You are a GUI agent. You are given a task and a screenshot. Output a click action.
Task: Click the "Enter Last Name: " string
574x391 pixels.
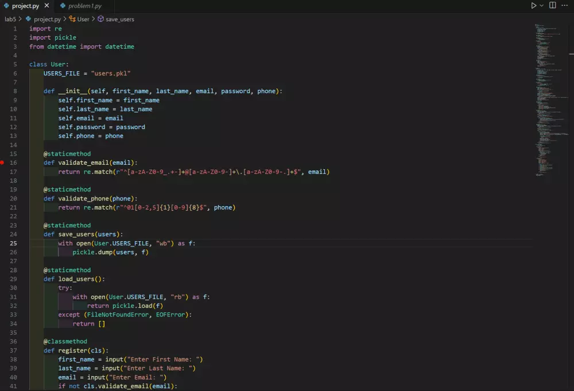(x=157, y=368)
